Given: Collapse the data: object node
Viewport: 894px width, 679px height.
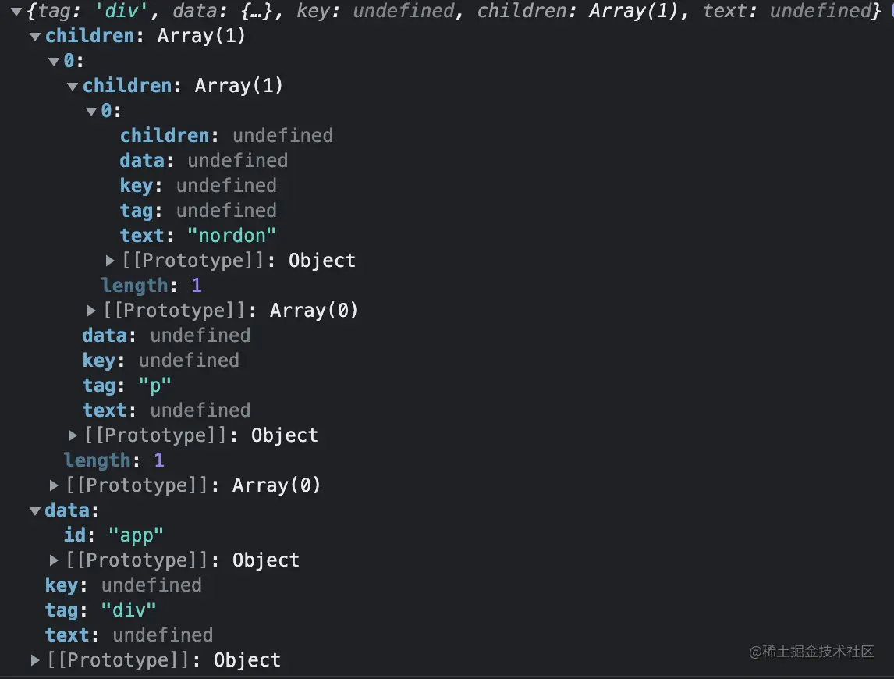Looking at the screenshot, I should 35,511.
